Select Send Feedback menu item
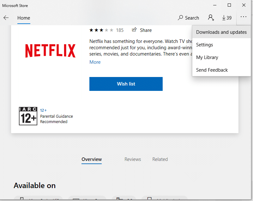This screenshot has width=253, height=201. [x=221, y=70]
